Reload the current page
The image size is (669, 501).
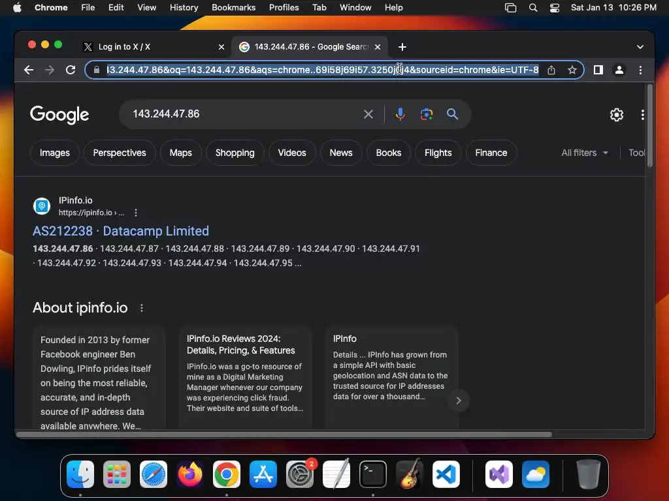point(71,70)
